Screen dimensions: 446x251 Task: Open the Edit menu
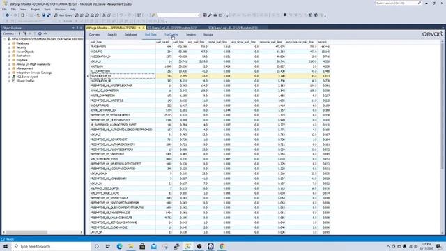pos(13,9)
